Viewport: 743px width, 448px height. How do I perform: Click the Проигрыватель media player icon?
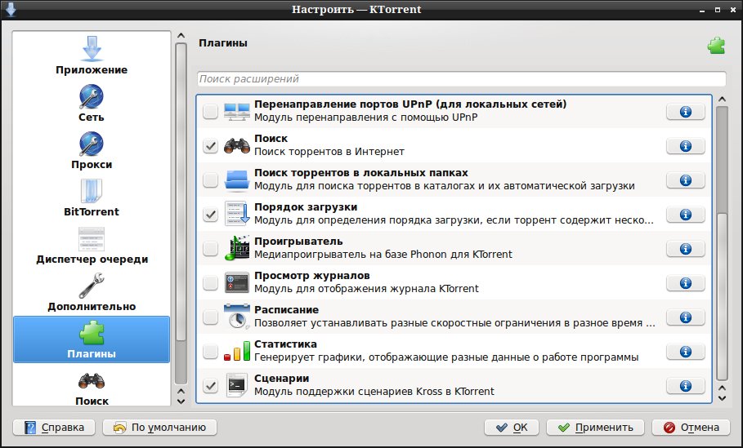[236, 248]
